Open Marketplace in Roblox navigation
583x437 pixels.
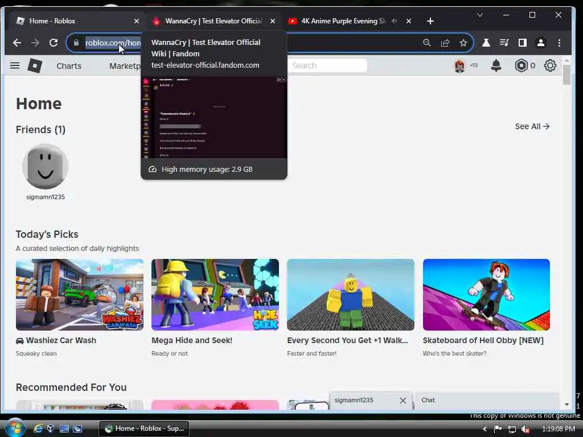click(x=125, y=66)
